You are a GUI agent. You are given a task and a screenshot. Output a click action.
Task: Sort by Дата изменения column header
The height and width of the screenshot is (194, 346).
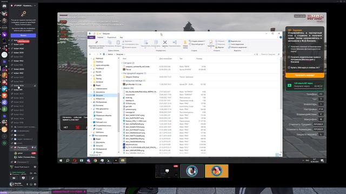pyautogui.click(x=165, y=59)
